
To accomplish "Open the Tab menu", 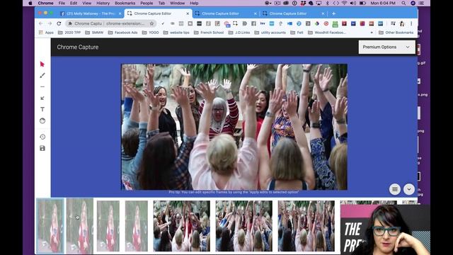I will (161, 3).
